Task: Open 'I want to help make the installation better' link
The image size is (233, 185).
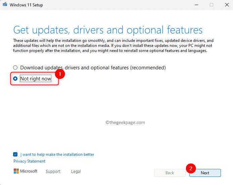Action: 57,155
